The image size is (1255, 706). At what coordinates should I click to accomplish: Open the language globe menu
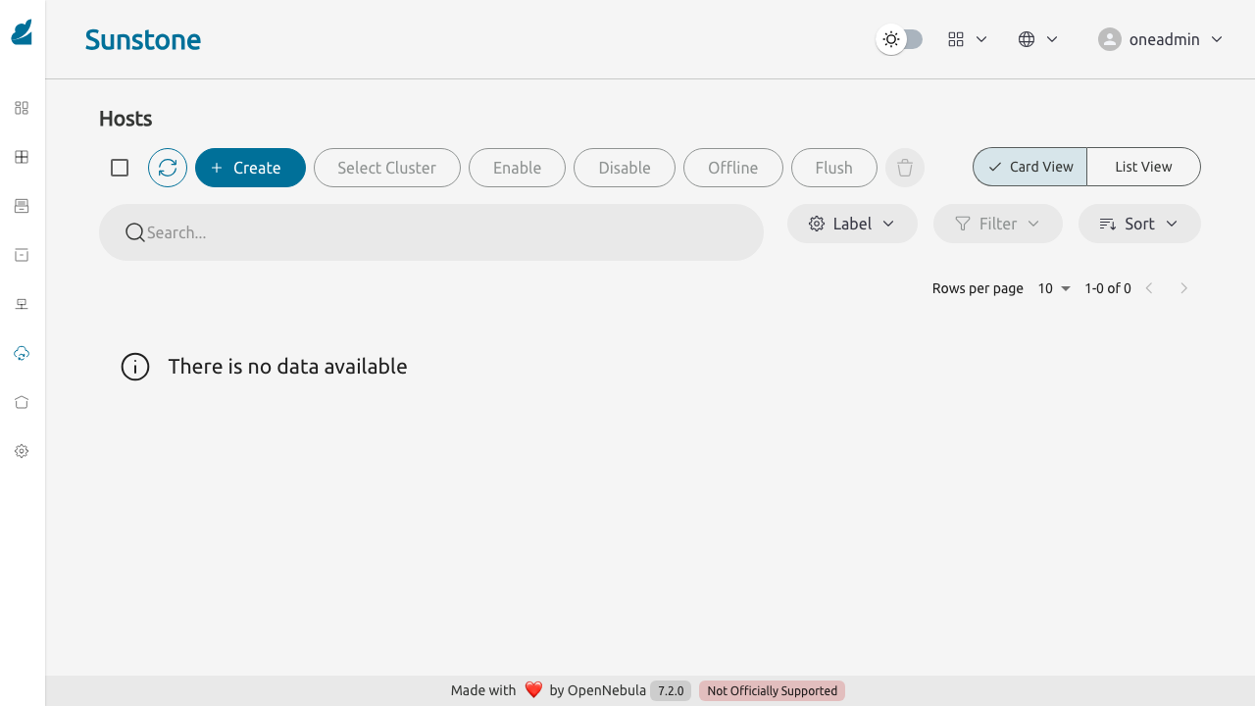point(1038,39)
